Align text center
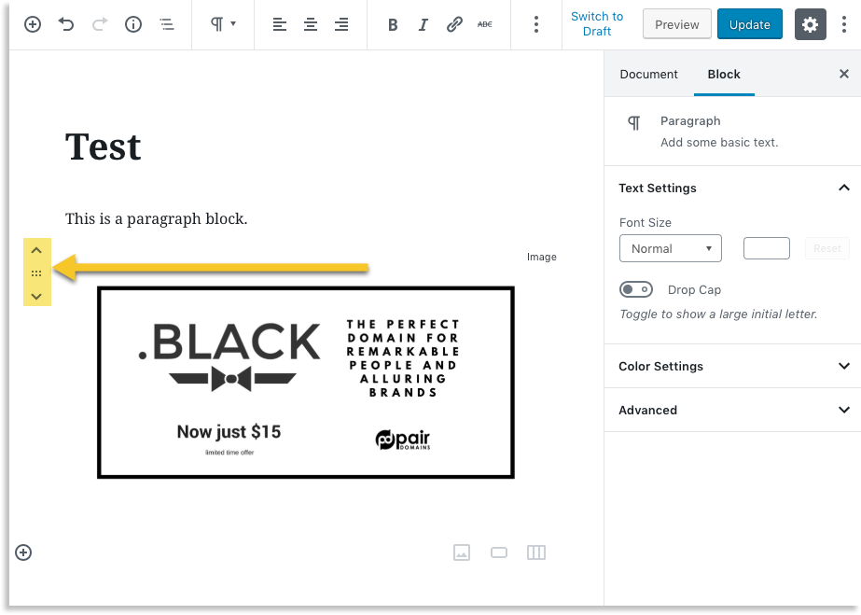 coord(311,25)
